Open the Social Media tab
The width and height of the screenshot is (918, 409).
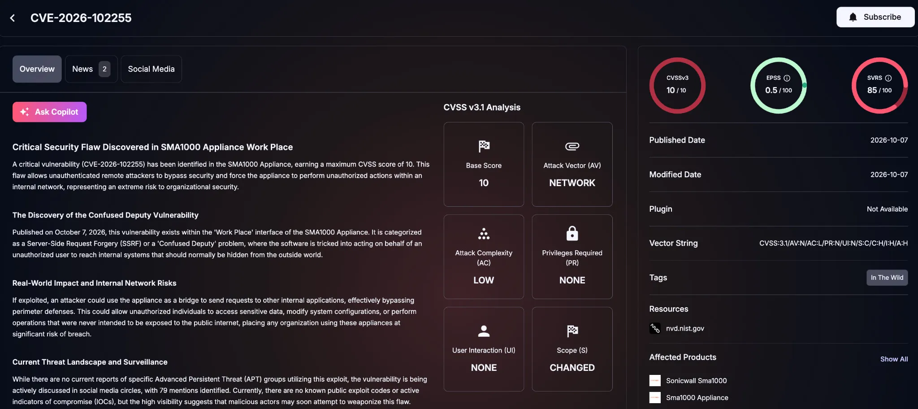[151, 69]
